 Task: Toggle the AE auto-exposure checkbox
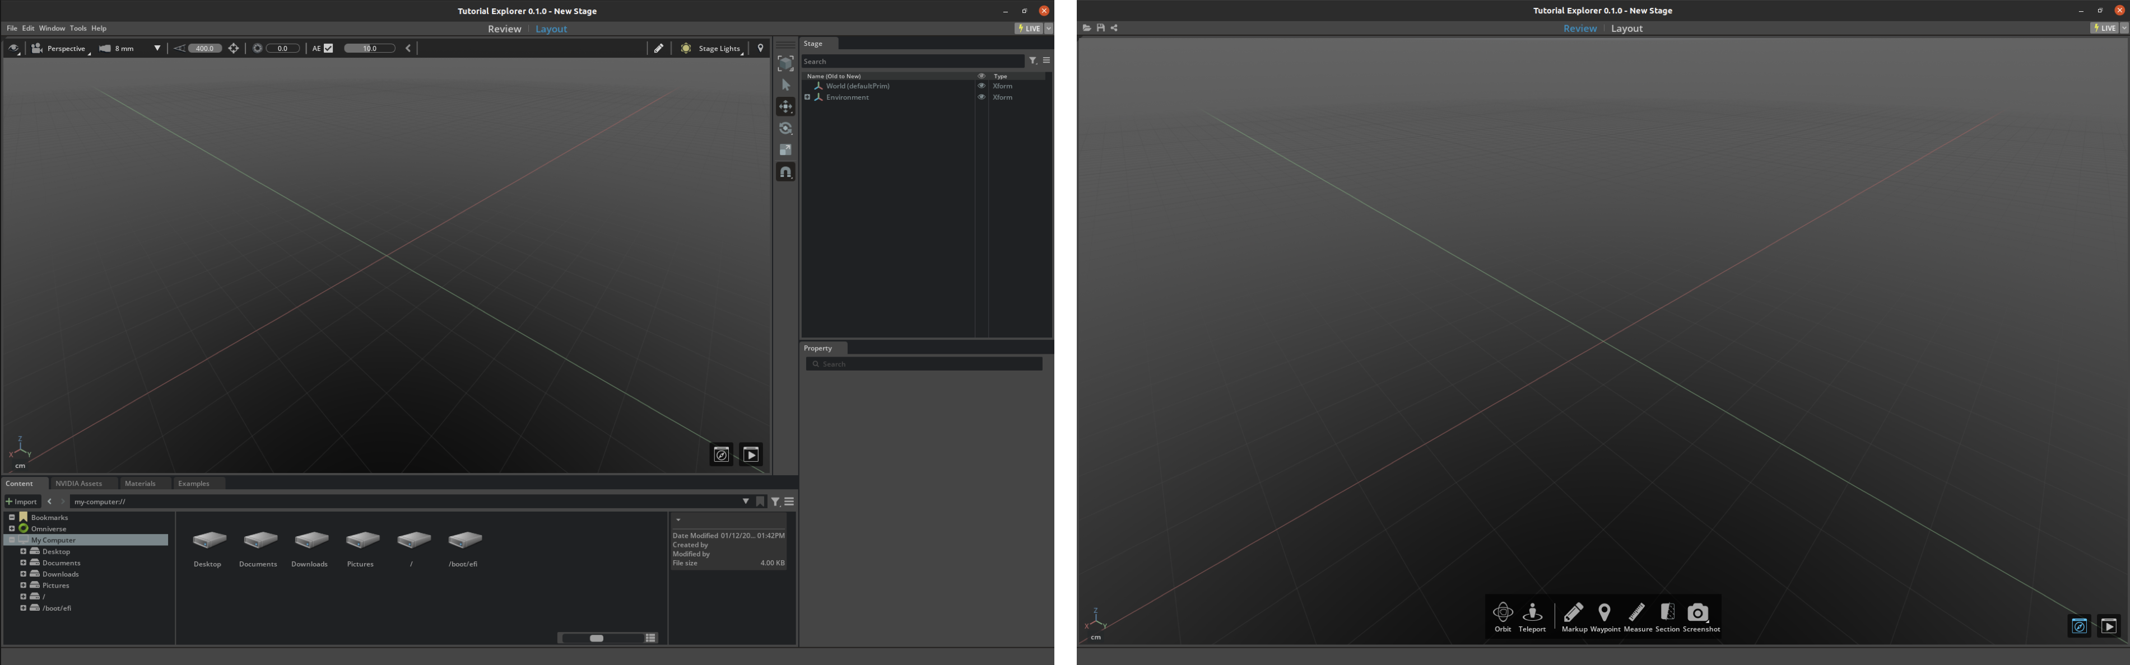tap(328, 48)
